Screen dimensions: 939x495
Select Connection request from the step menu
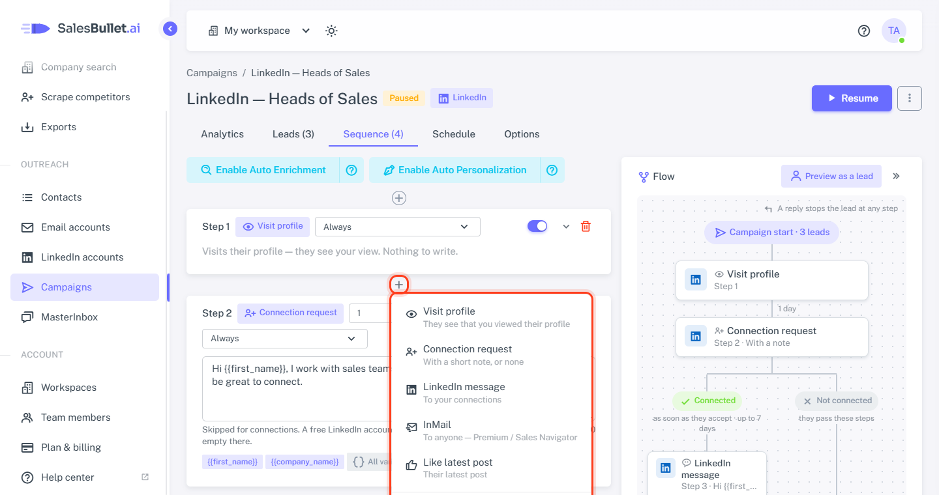coord(491,355)
